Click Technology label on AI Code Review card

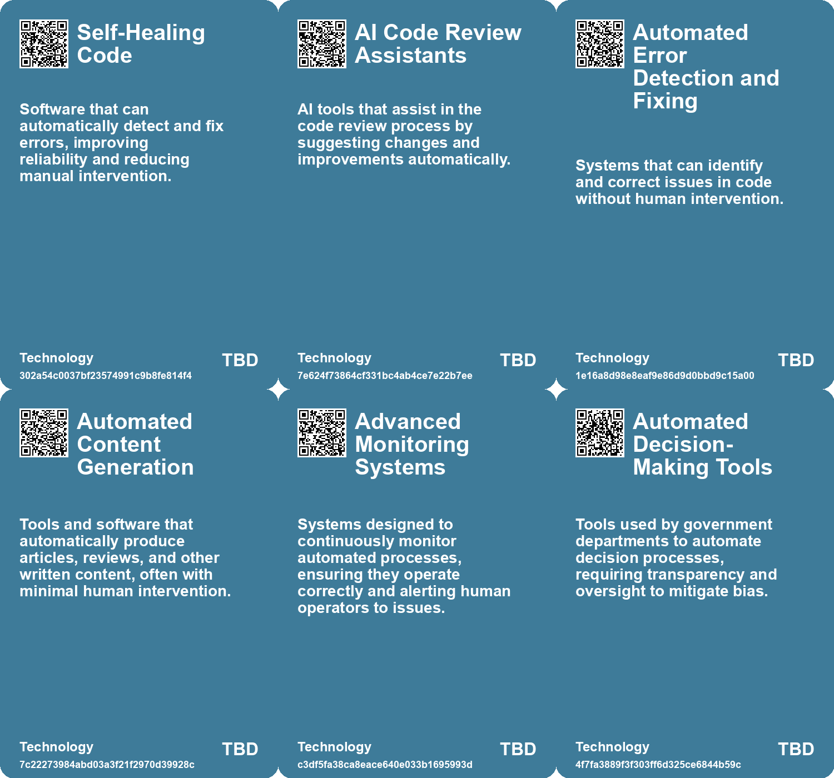(334, 358)
